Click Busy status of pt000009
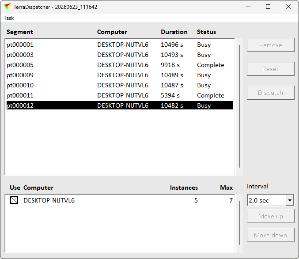 tap(204, 75)
